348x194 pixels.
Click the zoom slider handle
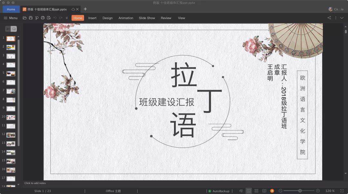300,191
